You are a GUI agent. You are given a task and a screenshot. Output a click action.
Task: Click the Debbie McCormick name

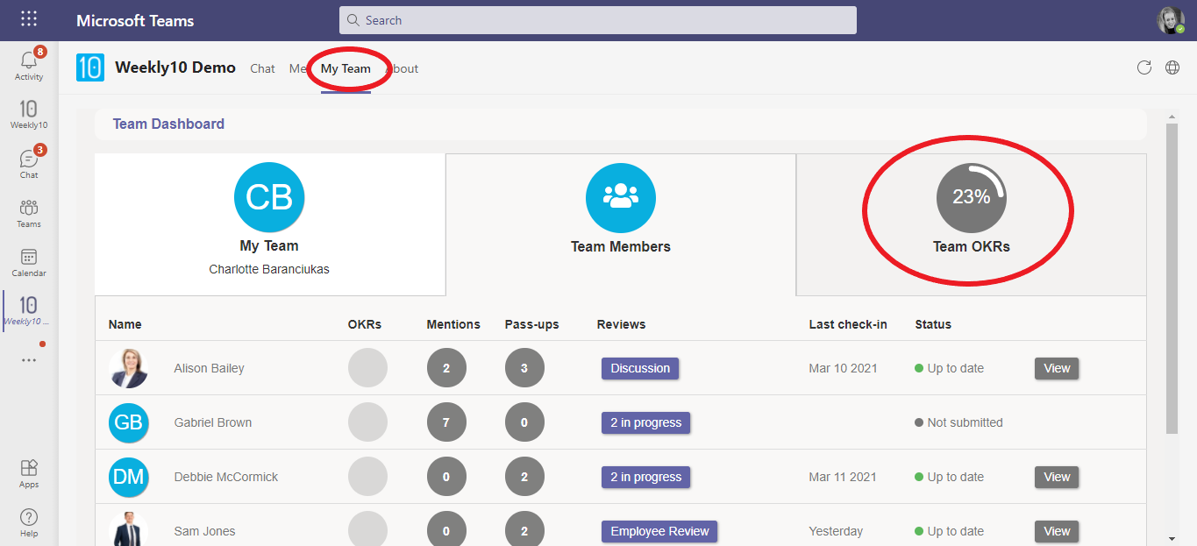(x=226, y=477)
